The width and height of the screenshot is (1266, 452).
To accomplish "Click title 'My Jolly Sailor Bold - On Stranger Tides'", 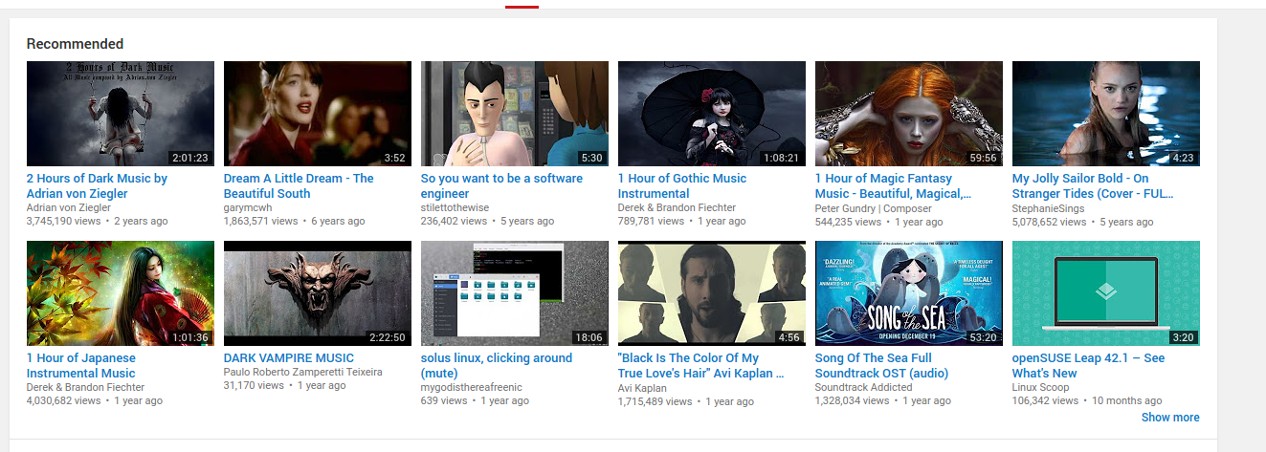I will [1093, 185].
